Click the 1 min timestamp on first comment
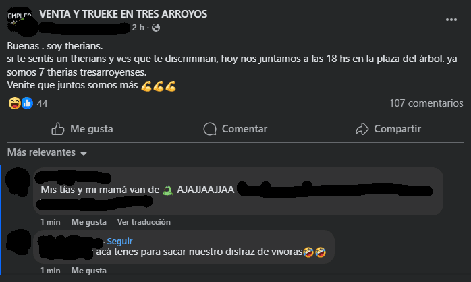 click(51, 222)
